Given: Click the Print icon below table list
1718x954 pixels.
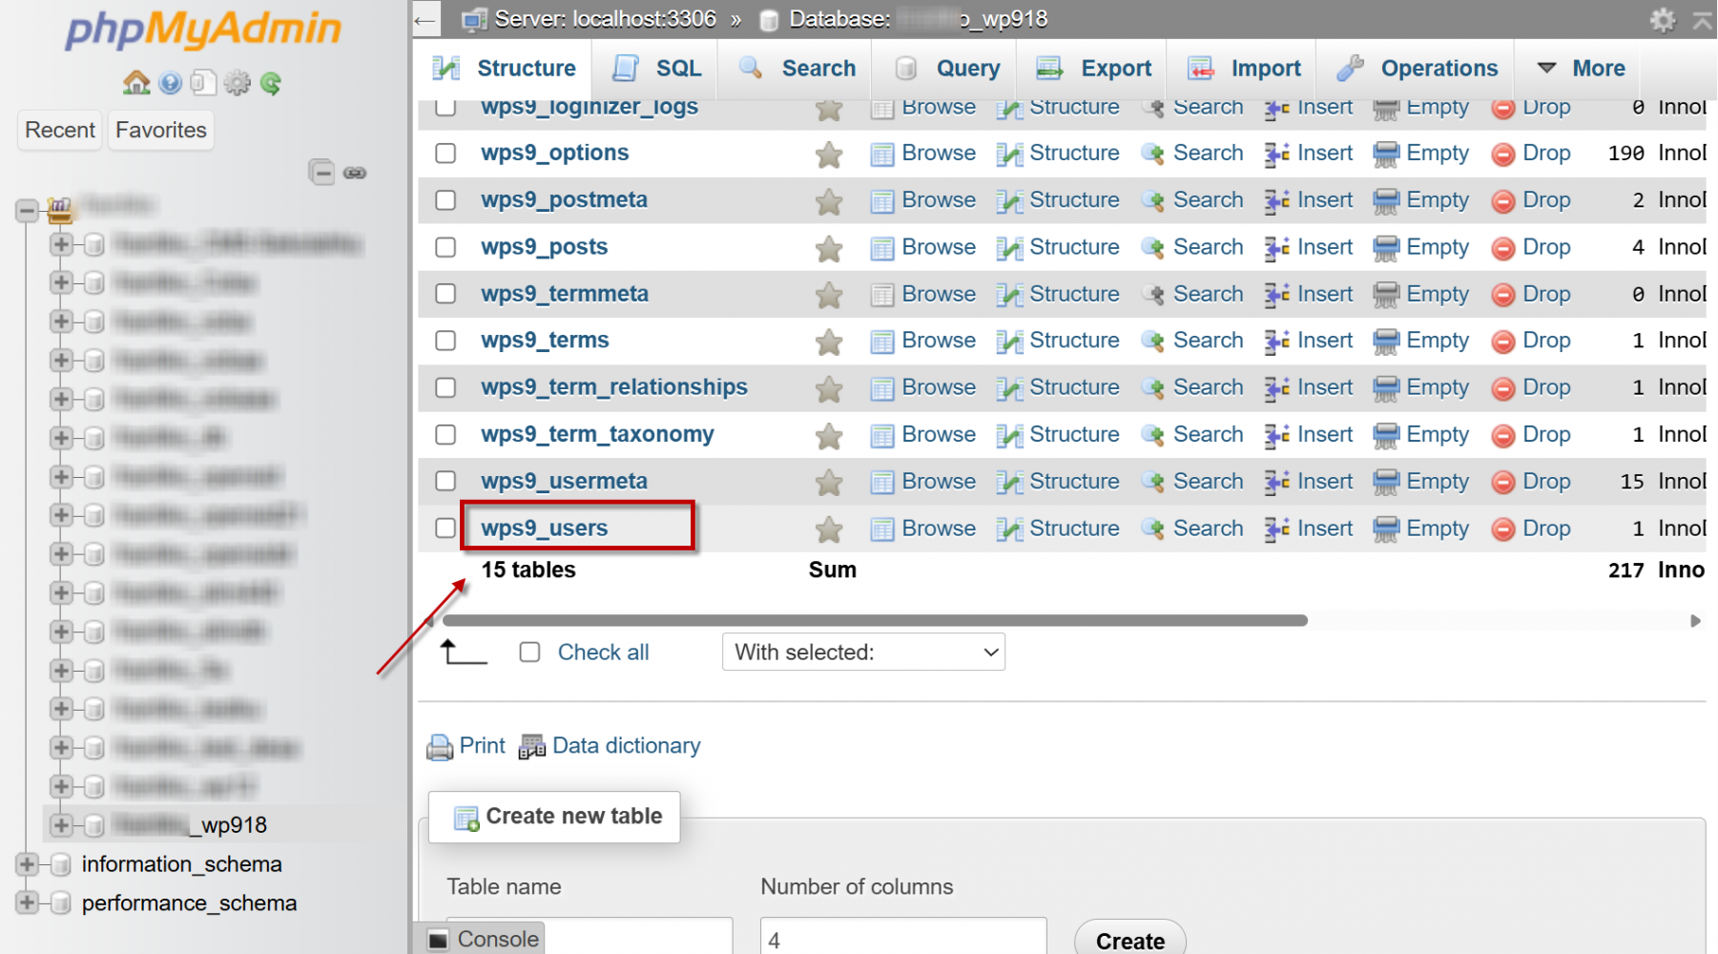Looking at the screenshot, I should [440, 747].
